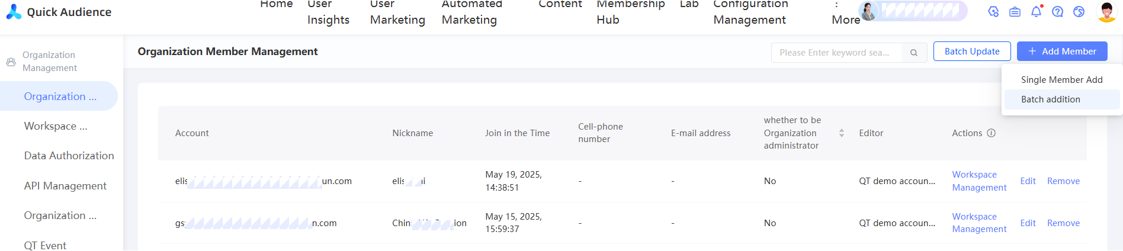Viewport: 1123px width, 251px height.
Task: Sort by Organization administrator column
Action: click(x=841, y=133)
